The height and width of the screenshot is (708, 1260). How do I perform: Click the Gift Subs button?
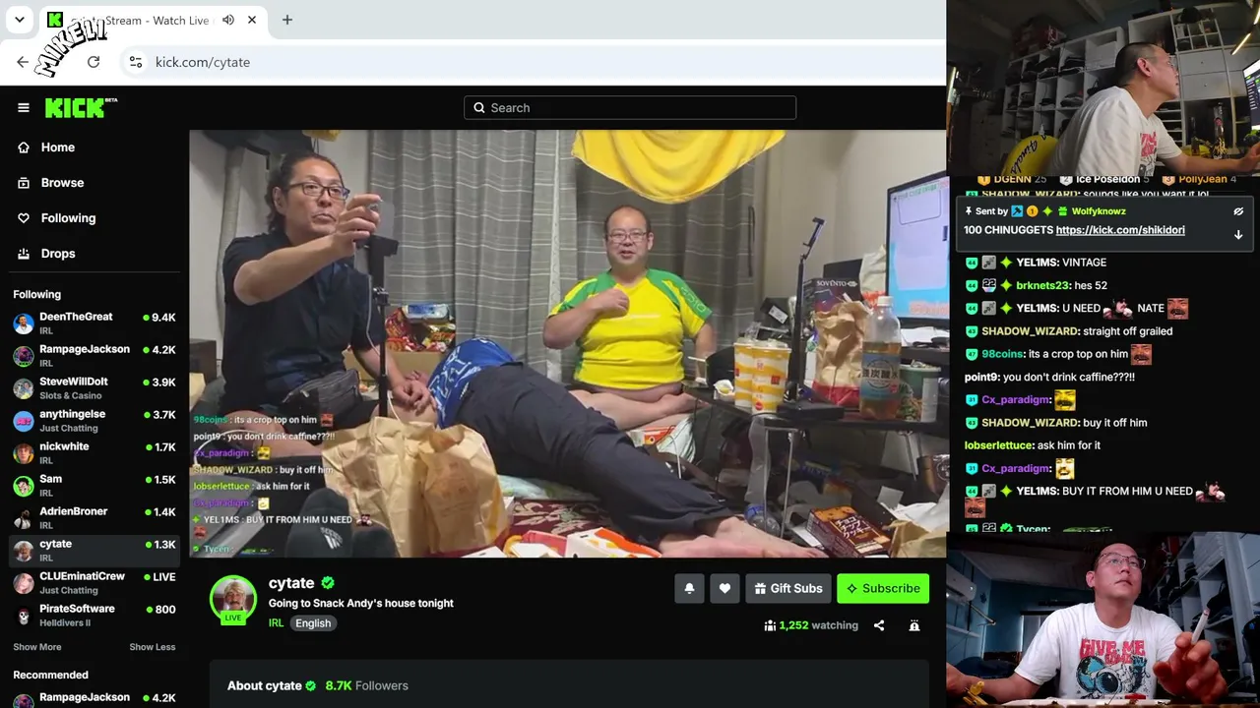(x=788, y=588)
